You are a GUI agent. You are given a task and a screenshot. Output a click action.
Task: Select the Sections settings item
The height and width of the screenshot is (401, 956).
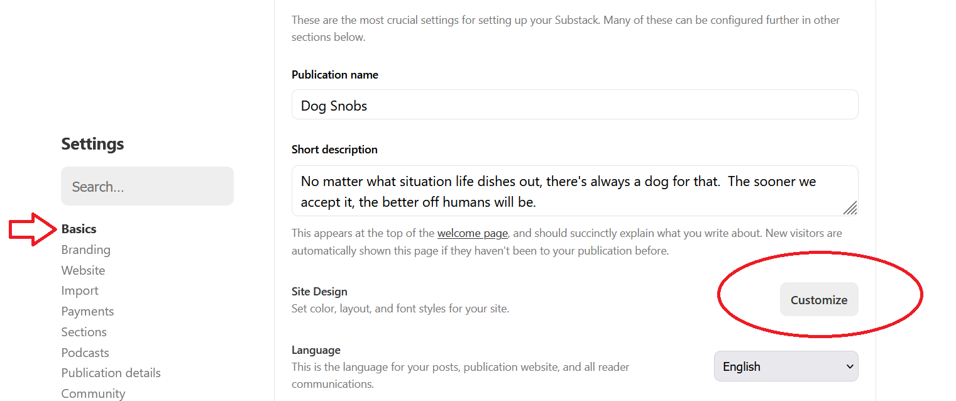tap(84, 331)
